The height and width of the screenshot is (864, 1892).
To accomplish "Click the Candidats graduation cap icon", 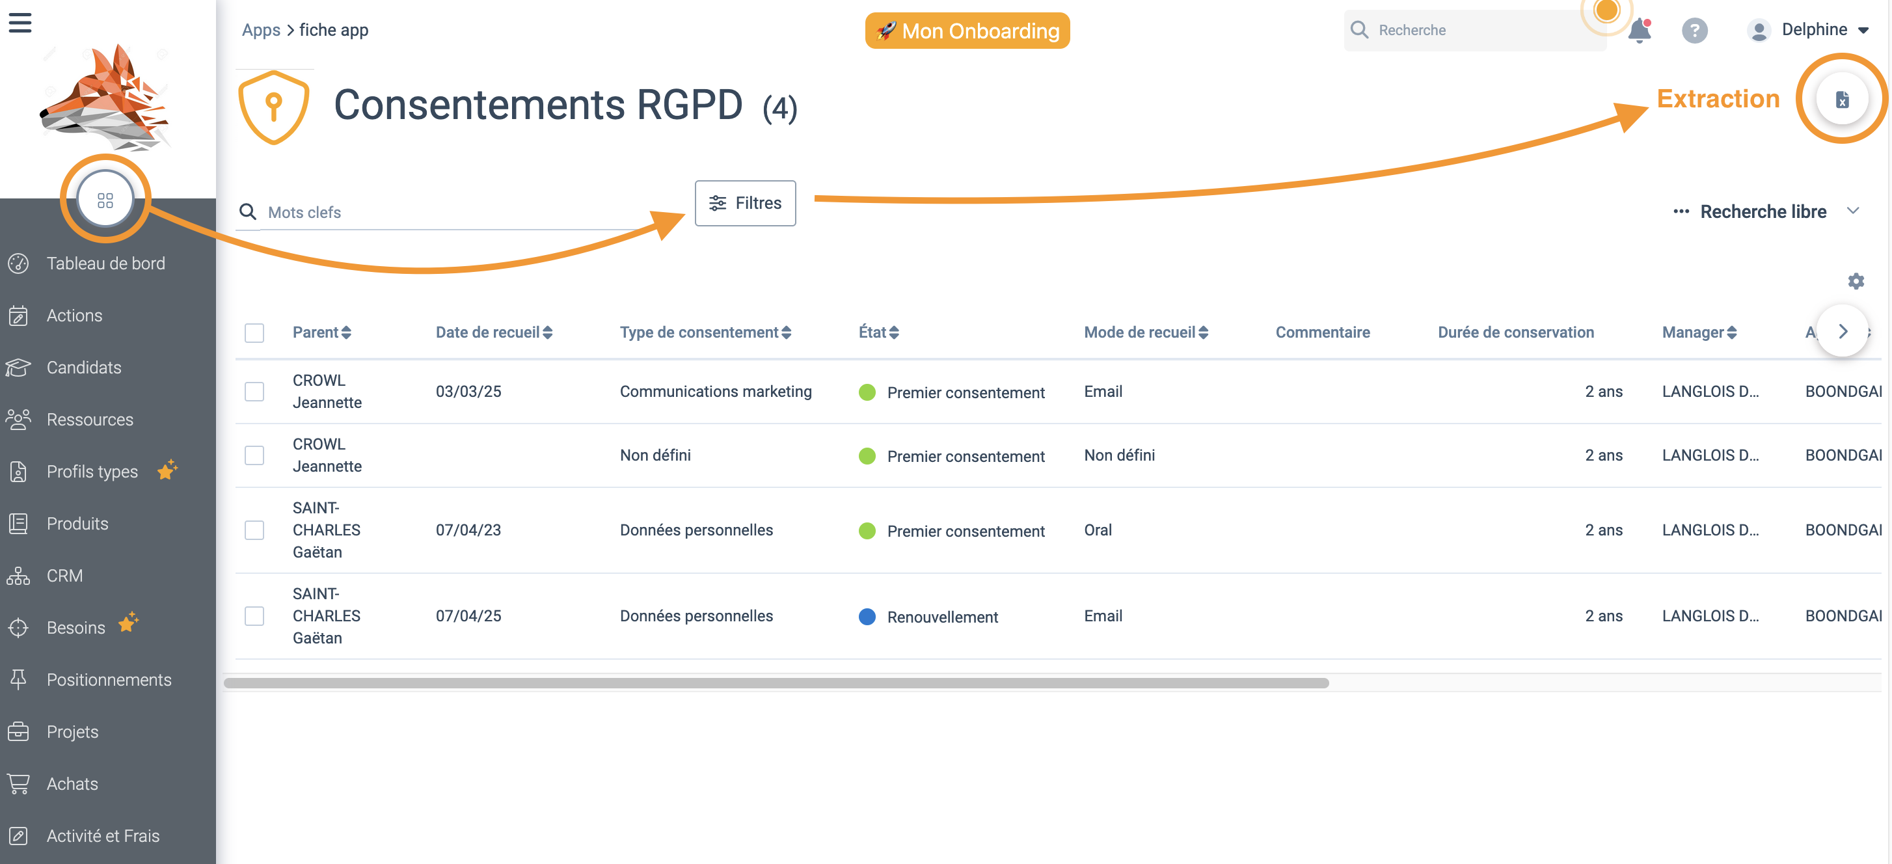I will pos(18,368).
